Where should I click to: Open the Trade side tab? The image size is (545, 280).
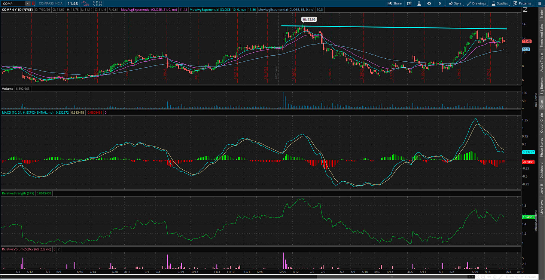[541, 15]
